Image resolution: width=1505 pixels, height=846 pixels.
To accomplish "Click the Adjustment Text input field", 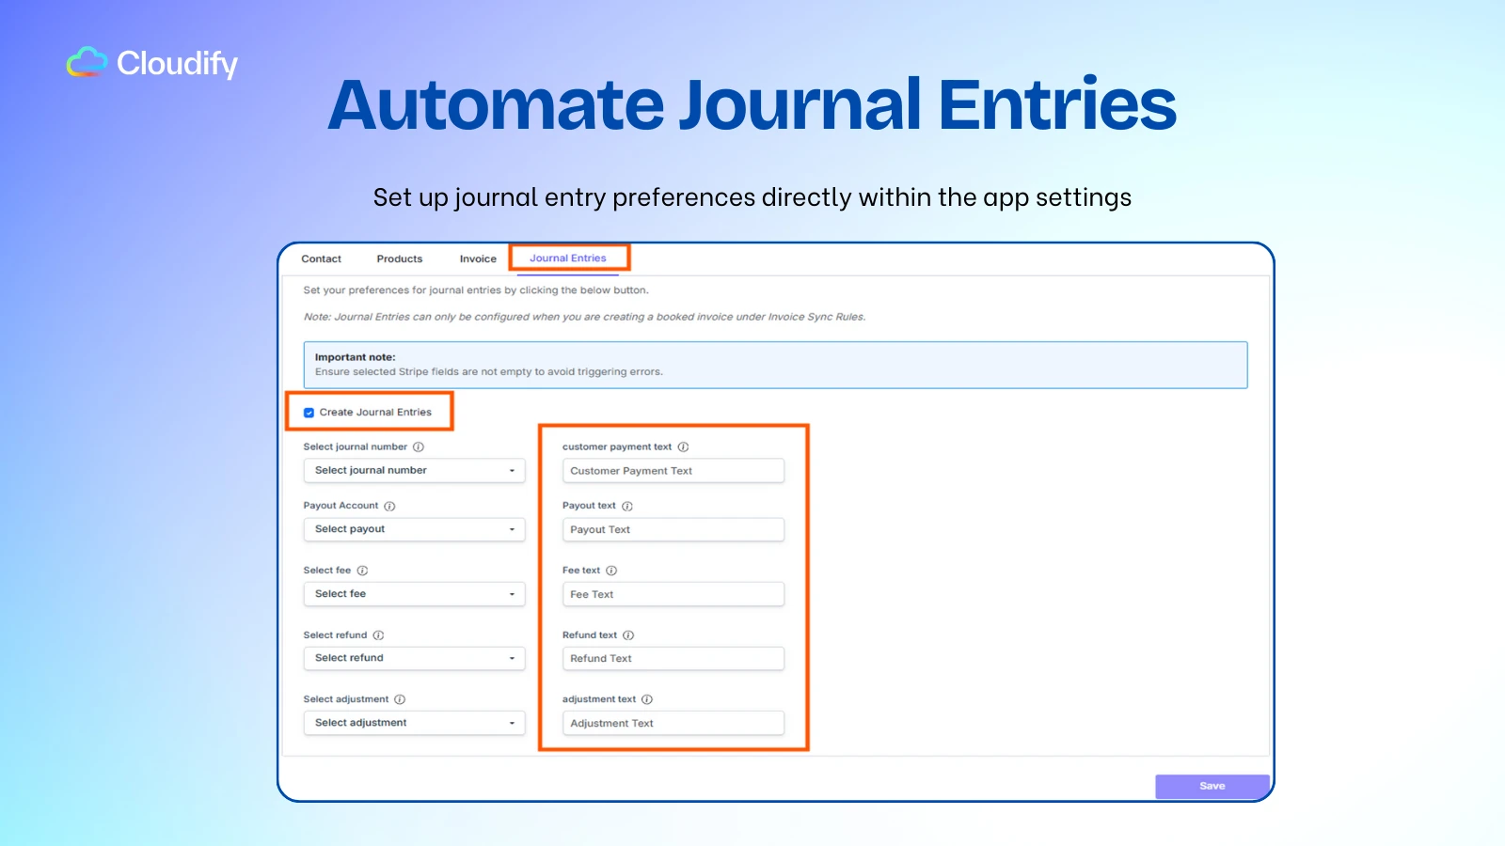I will coord(673,724).
